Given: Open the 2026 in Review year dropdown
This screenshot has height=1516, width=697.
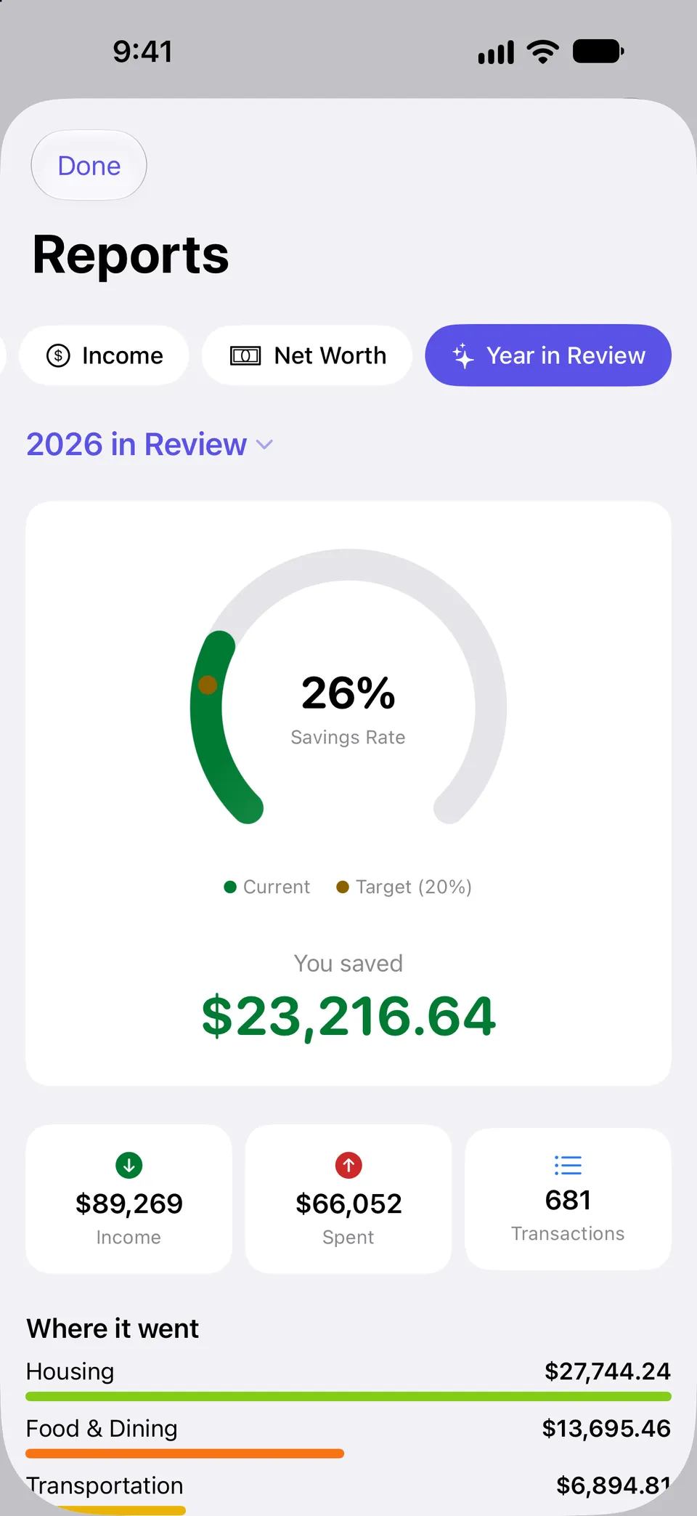Looking at the screenshot, I should pos(150,444).
